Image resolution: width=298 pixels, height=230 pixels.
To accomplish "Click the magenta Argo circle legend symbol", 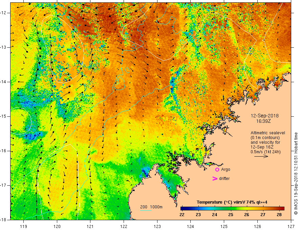I will coord(217,169).
